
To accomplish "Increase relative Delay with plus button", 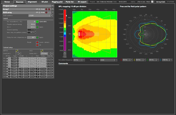I will pyautogui.click(x=52, y=54).
